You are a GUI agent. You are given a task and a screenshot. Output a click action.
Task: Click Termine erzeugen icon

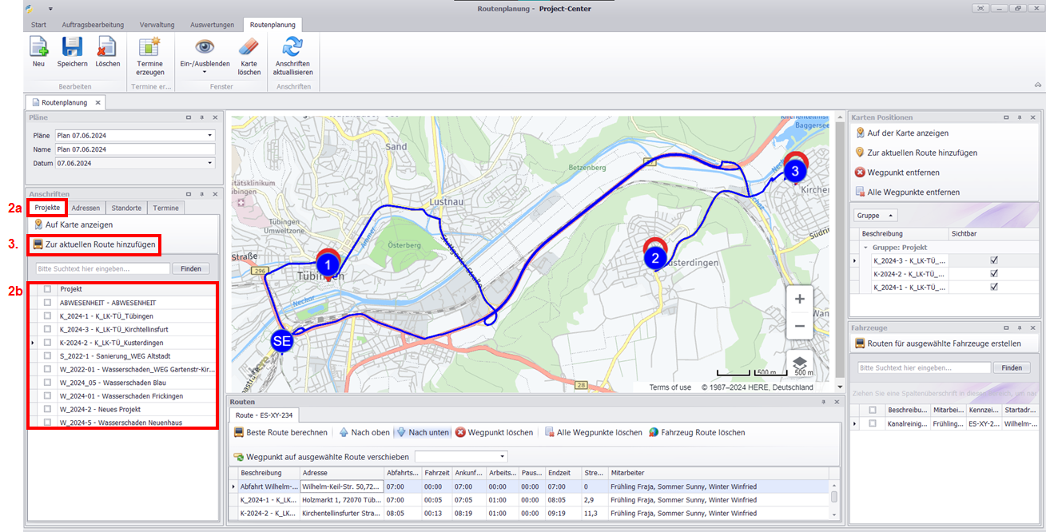149,48
